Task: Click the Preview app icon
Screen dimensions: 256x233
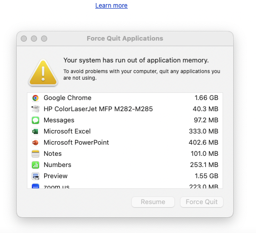Action: coord(35,176)
